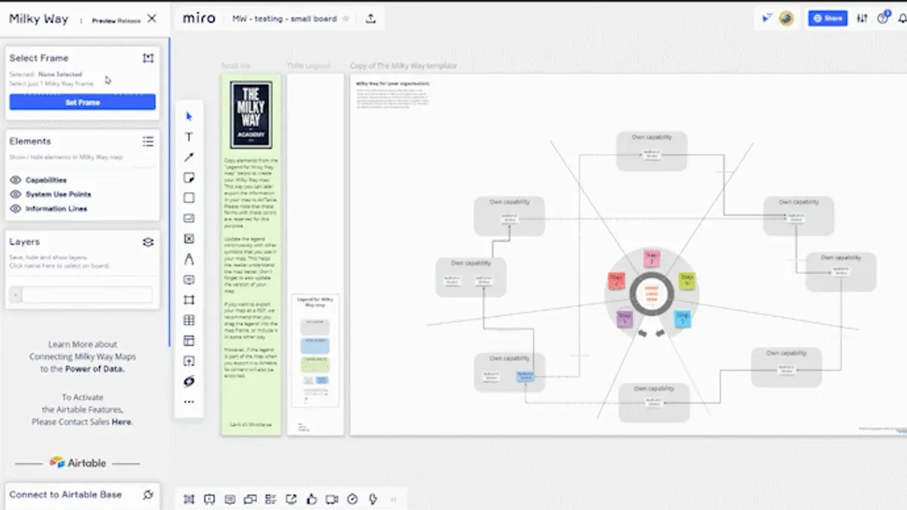Open the timer in bottom toolbar
Image resolution: width=907 pixels, height=510 pixels.
352,499
